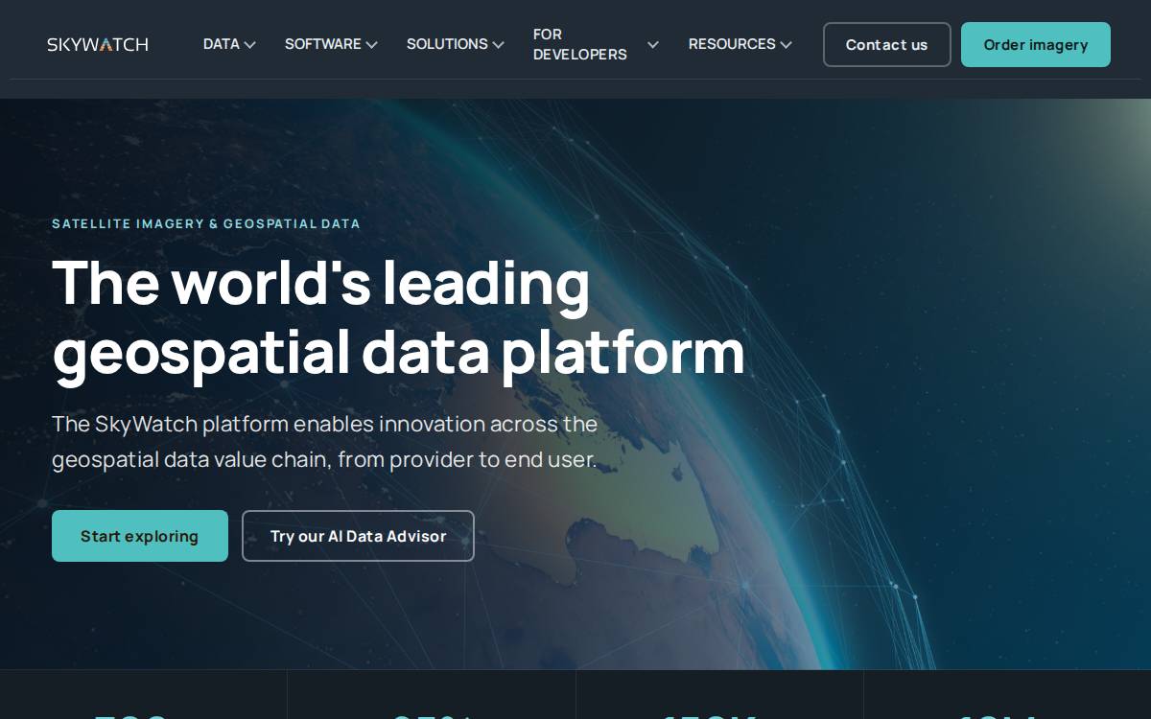Expand the RESOURCES chevron arrow
This screenshot has height=719, width=1151.
(x=786, y=45)
